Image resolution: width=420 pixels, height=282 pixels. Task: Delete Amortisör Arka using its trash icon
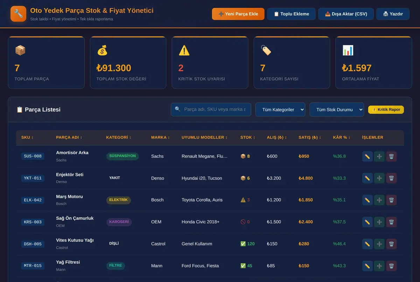391,156
